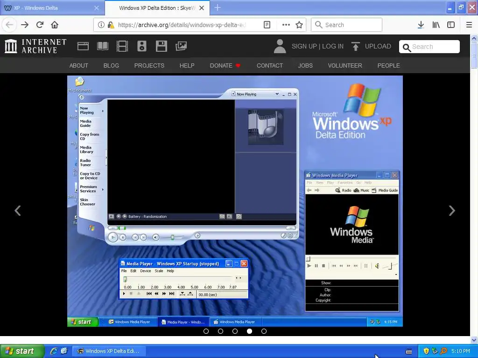478x358 pixels.
Task: Show site information via the info icon
Action: 101,25
